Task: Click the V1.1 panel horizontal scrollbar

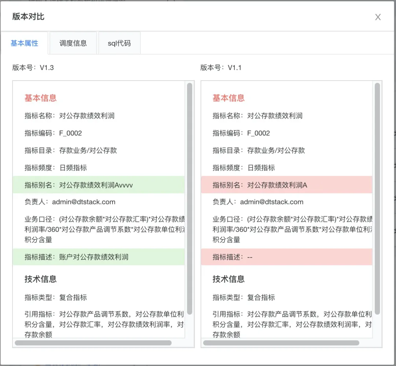Action: tap(281, 343)
